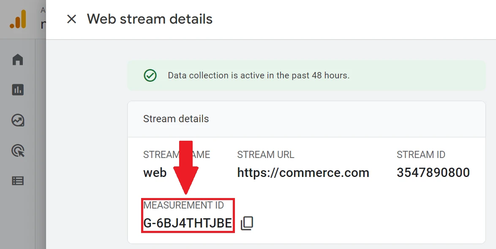Click the STREAM ID label
The height and width of the screenshot is (249, 496).
[421, 155]
